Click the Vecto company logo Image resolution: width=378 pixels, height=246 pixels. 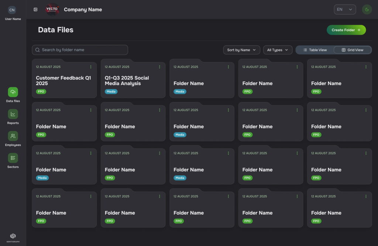click(52, 10)
